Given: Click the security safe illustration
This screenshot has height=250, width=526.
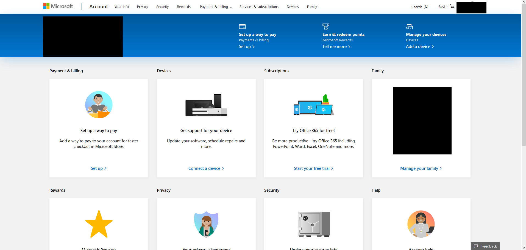Looking at the screenshot, I should [x=314, y=224].
